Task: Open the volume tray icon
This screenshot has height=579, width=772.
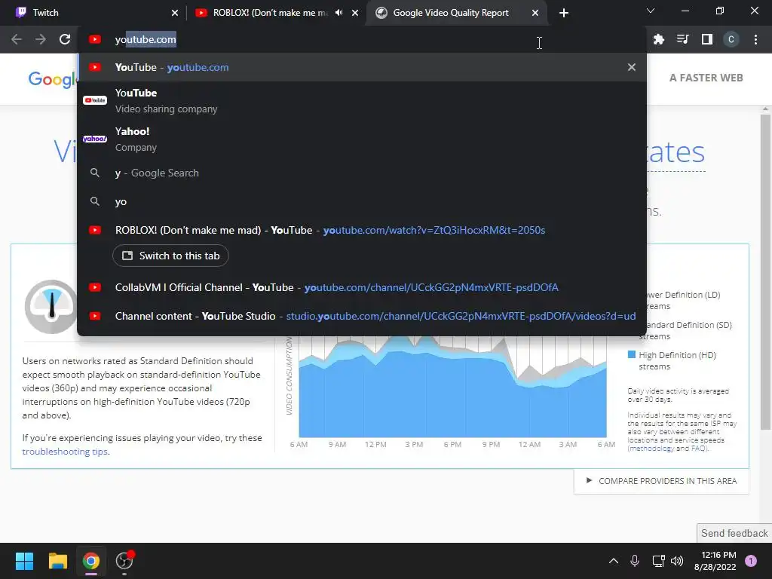Action: 677,561
